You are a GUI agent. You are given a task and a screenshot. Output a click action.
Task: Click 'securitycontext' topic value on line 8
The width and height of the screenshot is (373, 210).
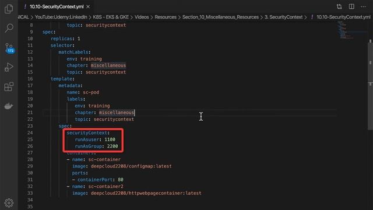pos(105,25)
